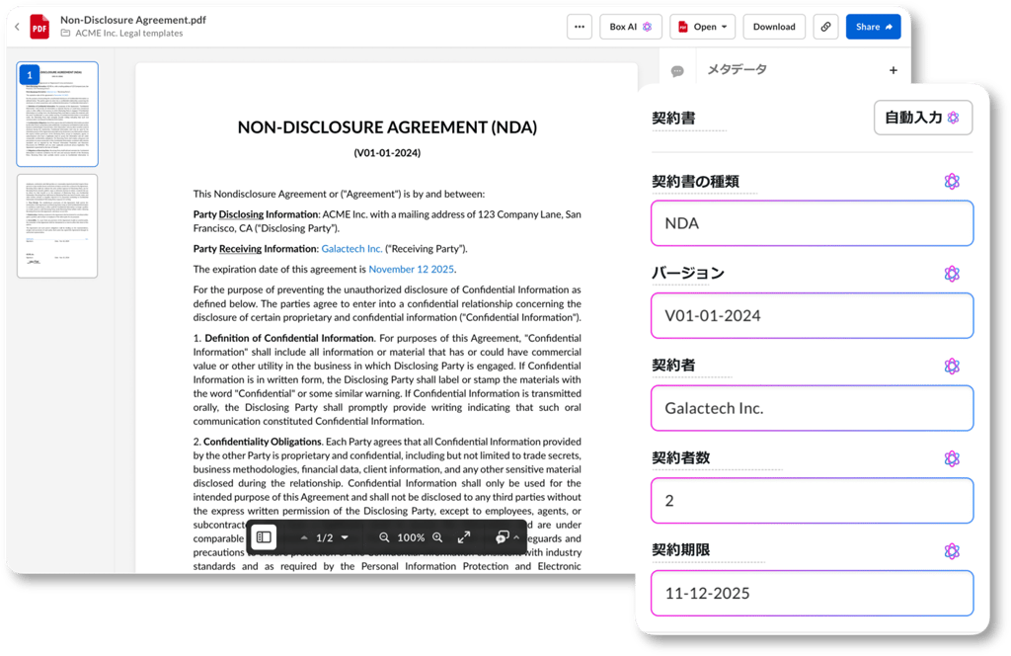Open the ACME Inc. Legal templates folder link

[x=128, y=34]
